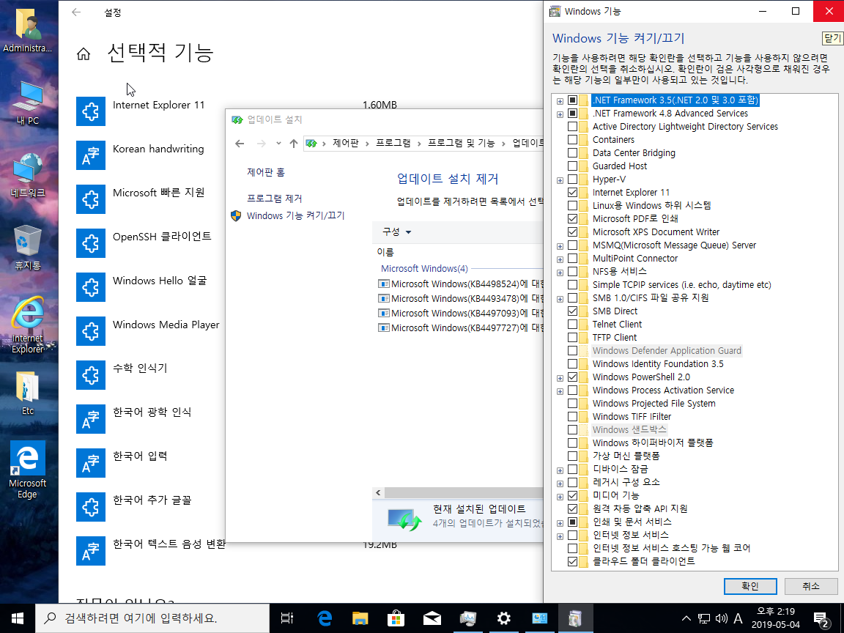Screen dimensions: 844x633
Task: Enable the Telnet Client checkbox
Action: pyautogui.click(x=573, y=324)
